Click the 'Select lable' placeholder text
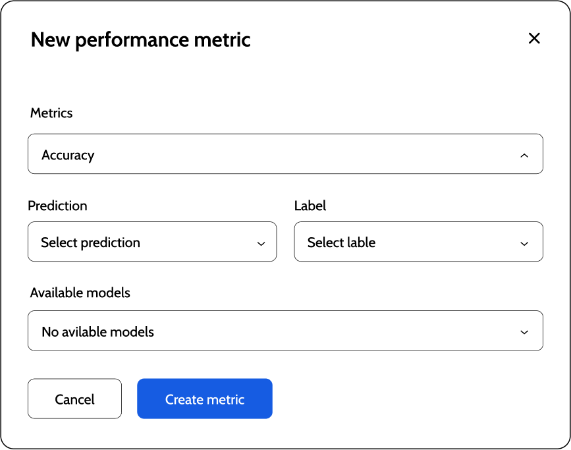571x450 pixels. coord(341,242)
